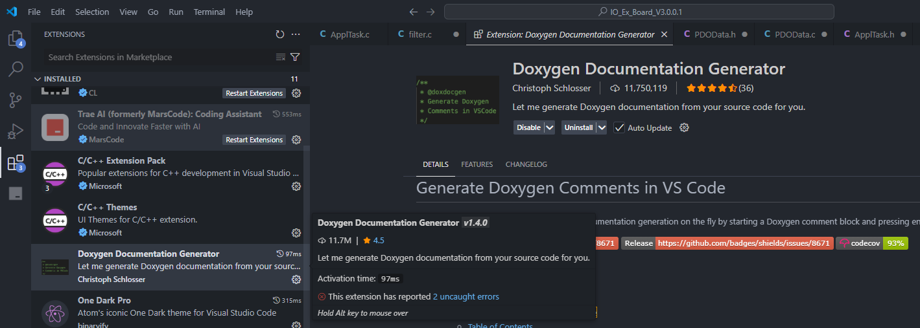Click Restart Extensions in the Trae AI row
Image resolution: width=920 pixels, height=328 pixels.
pos(254,140)
